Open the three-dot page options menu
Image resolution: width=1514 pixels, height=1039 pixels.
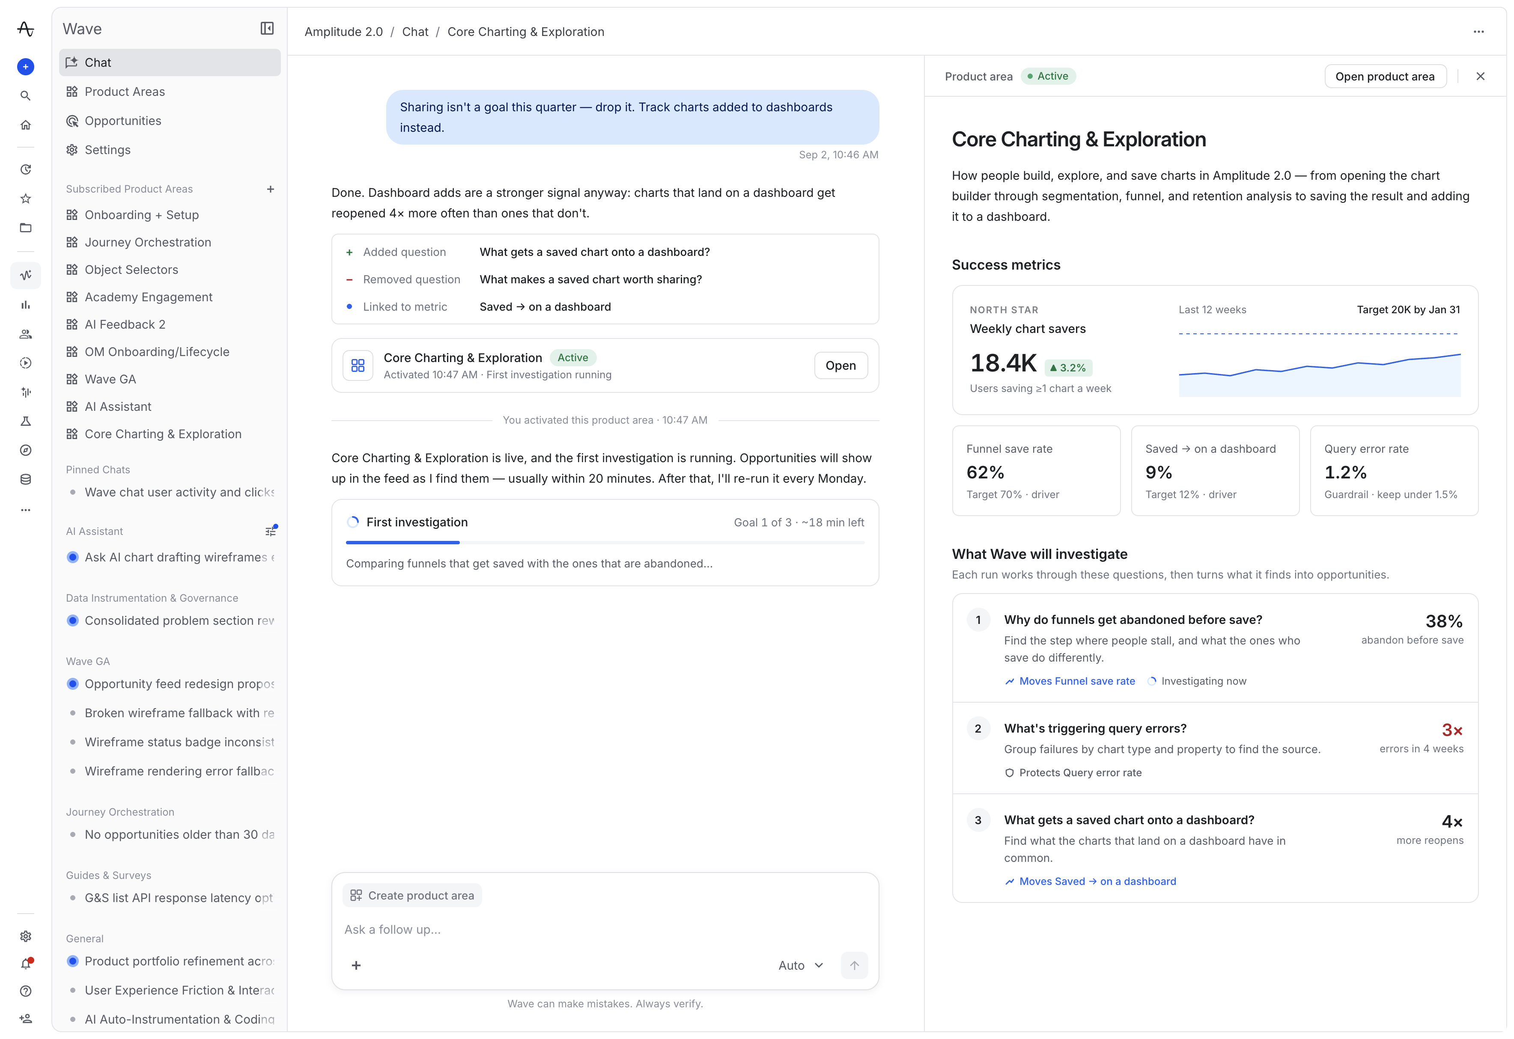click(x=1479, y=31)
